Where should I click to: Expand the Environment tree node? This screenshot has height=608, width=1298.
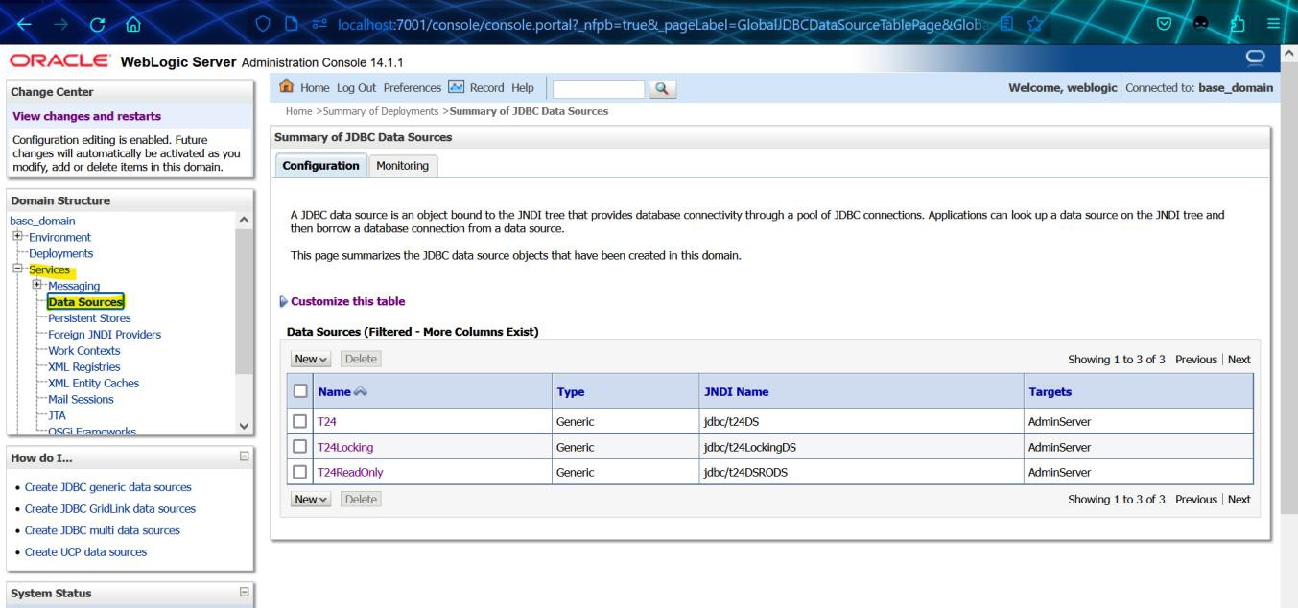[18, 237]
